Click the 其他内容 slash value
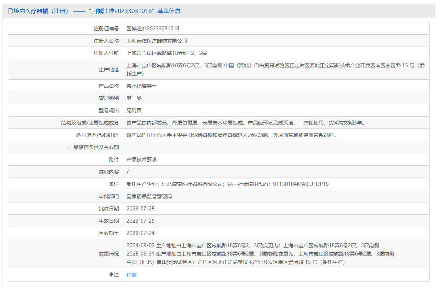The image size is (440, 288). tap(127, 172)
